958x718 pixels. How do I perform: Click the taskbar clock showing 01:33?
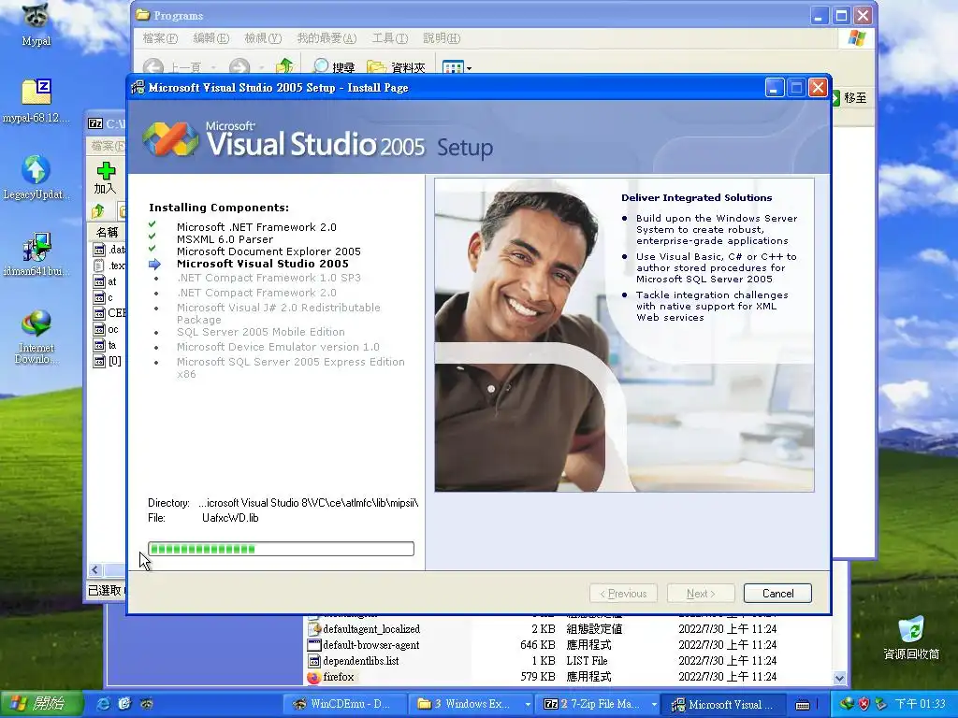[920, 704]
